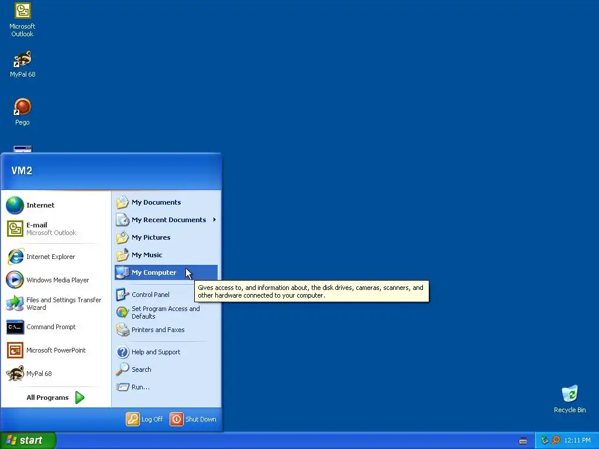Open Help and Support

coord(166,351)
